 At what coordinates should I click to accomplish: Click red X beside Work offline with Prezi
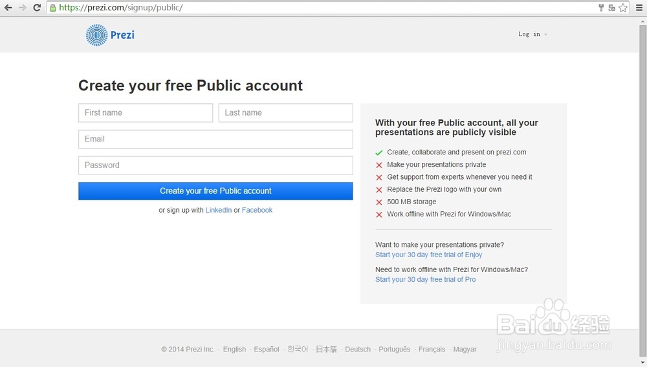(378, 215)
